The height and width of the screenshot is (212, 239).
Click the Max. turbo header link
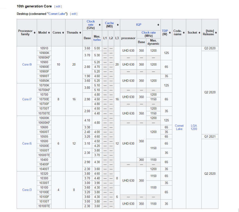click(97, 40)
